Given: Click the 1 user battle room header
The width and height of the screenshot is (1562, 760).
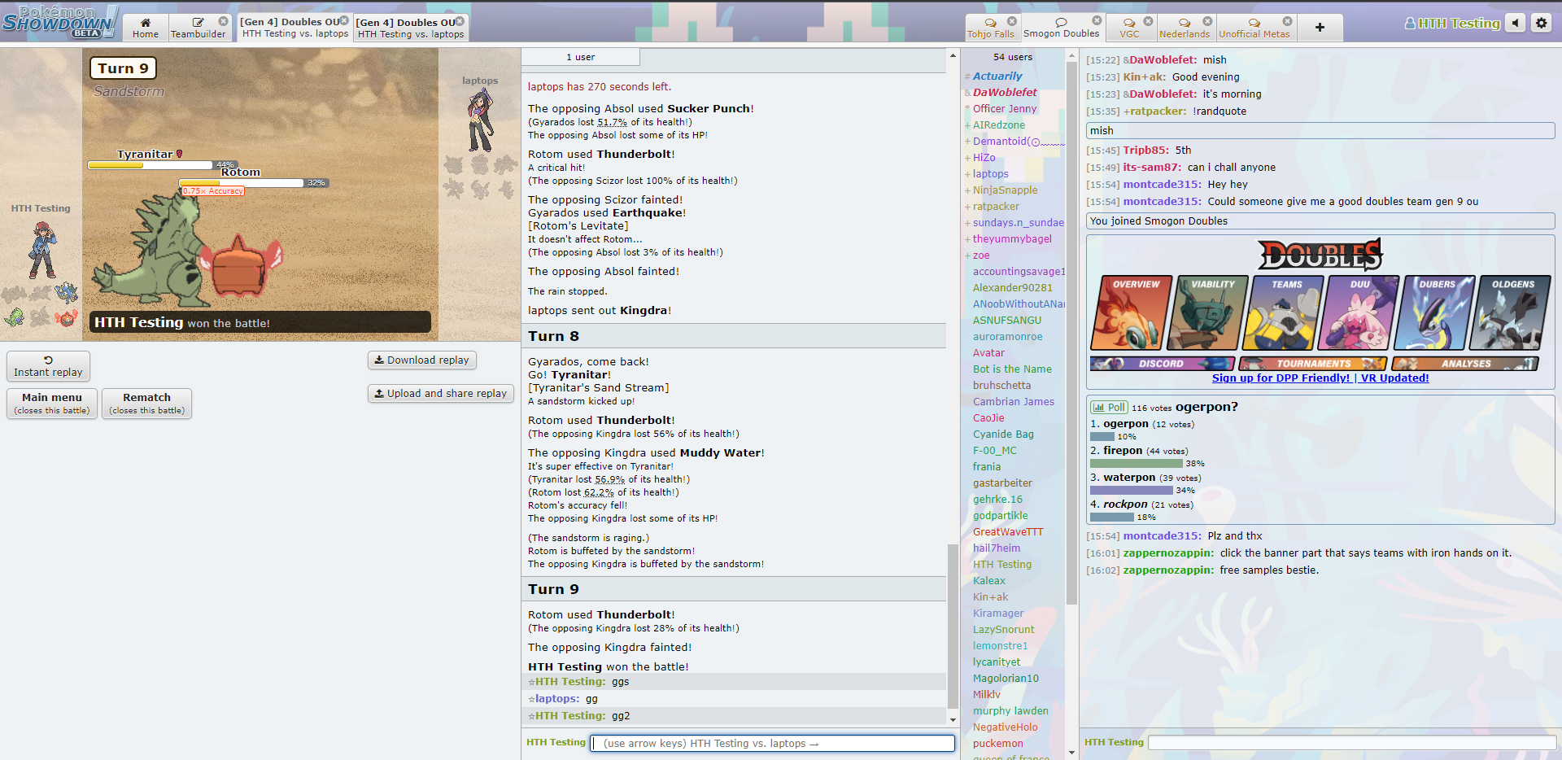Looking at the screenshot, I should (x=580, y=57).
